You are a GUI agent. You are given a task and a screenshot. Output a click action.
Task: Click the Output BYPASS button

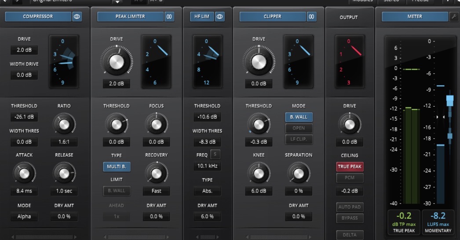point(350,218)
